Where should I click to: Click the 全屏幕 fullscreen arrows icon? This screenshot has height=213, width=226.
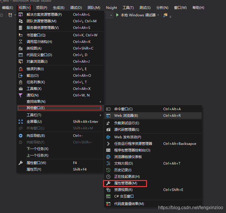point(21,122)
